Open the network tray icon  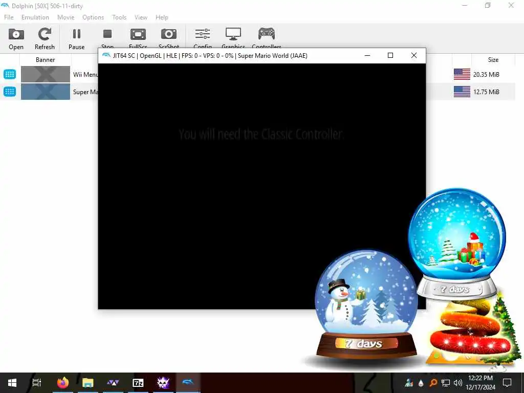point(446,383)
